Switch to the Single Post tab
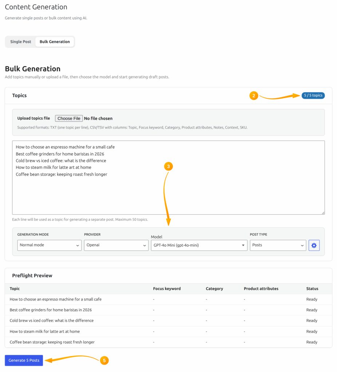The width and height of the screenshot is (337, 372). click(x=21, y=42)
